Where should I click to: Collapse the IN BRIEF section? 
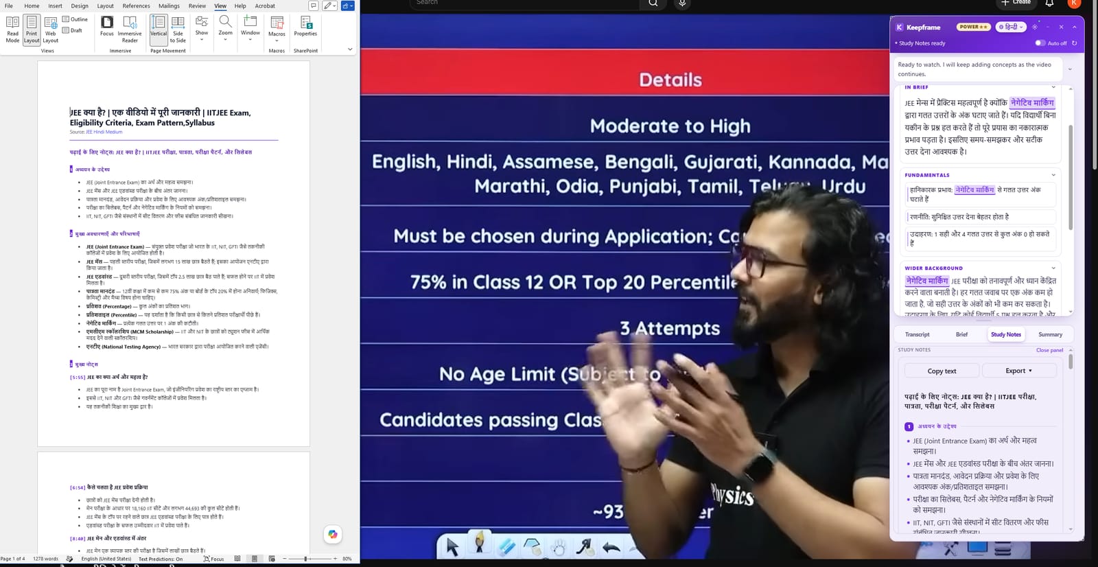[1053, 87]
